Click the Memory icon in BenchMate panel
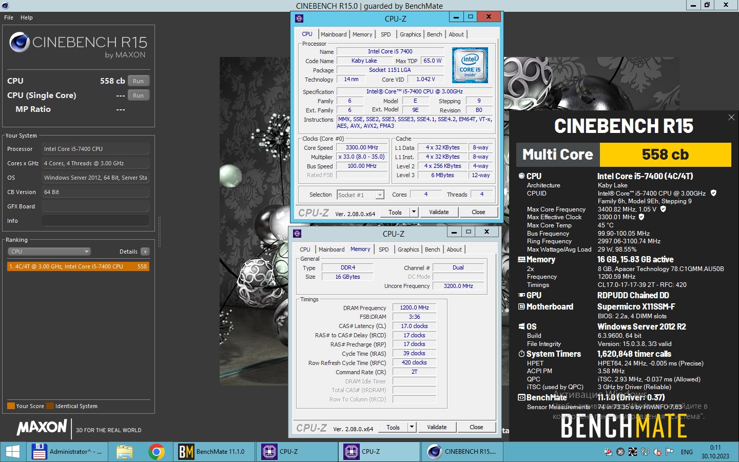This screenshot has width=739, height=462. tap(521, 260)
